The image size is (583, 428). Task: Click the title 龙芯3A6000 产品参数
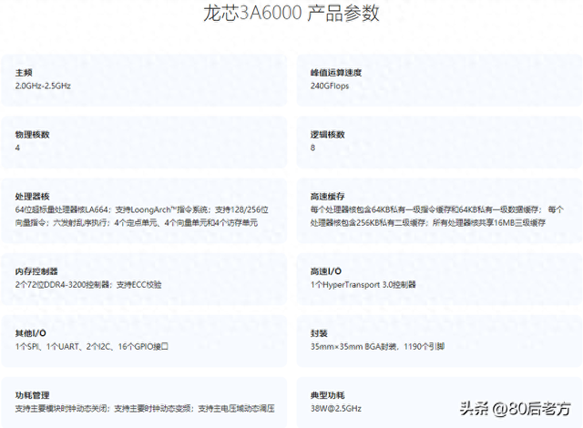(x=291, y=13)
